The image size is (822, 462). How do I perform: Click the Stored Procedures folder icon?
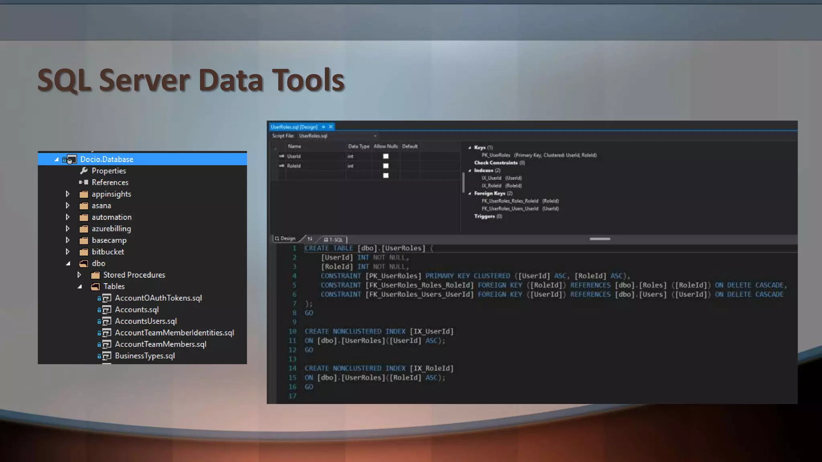(x=95, y=275)
